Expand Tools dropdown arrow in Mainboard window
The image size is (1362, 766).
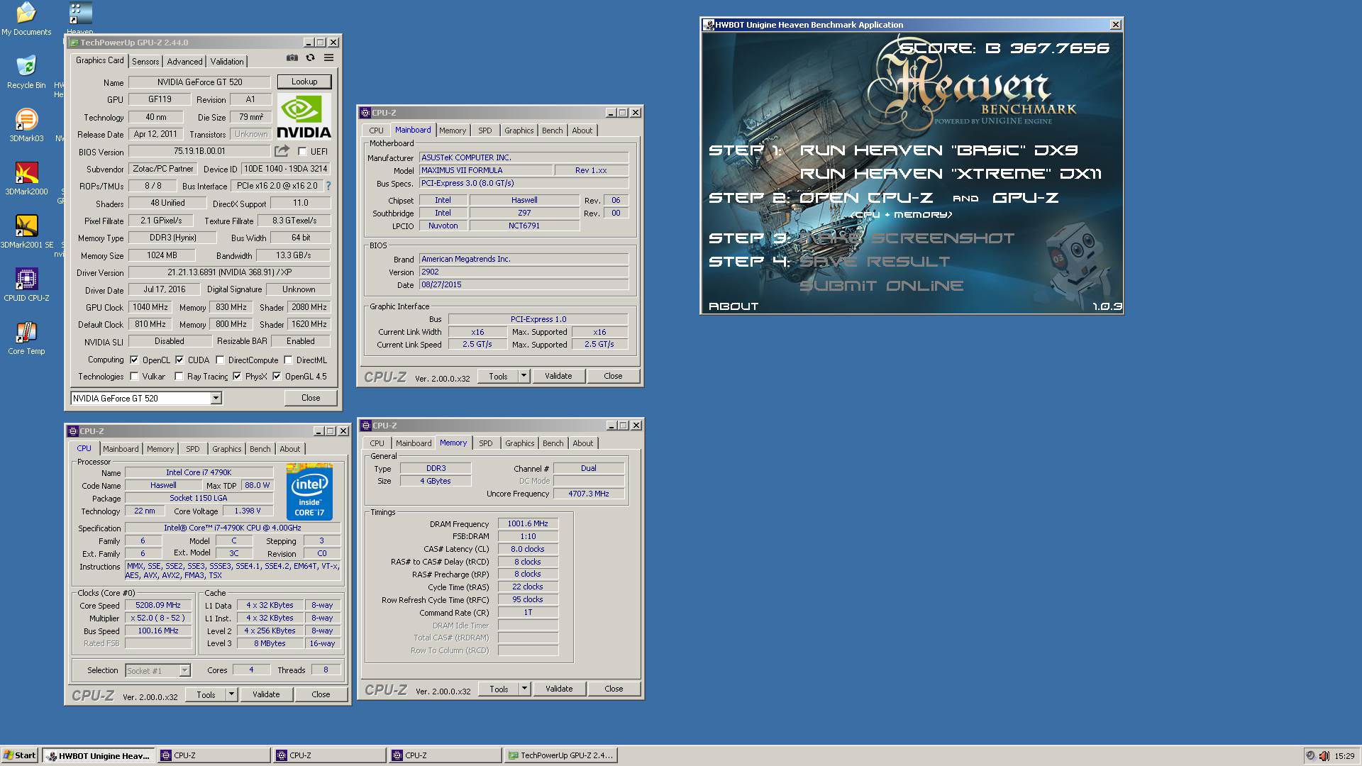click(x=524, y=376)
